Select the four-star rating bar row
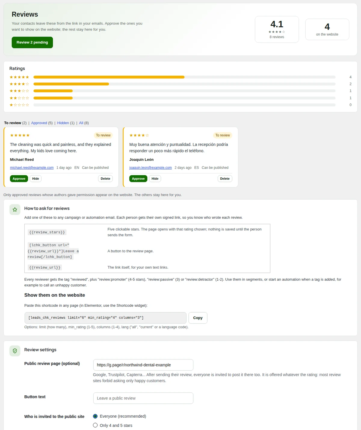 [180, 84]
